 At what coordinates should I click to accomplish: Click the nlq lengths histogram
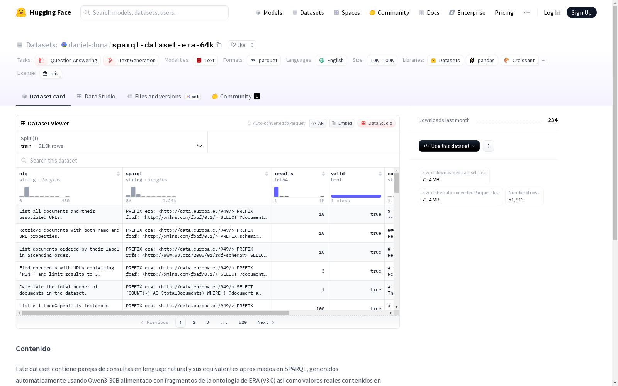[44, 191]
